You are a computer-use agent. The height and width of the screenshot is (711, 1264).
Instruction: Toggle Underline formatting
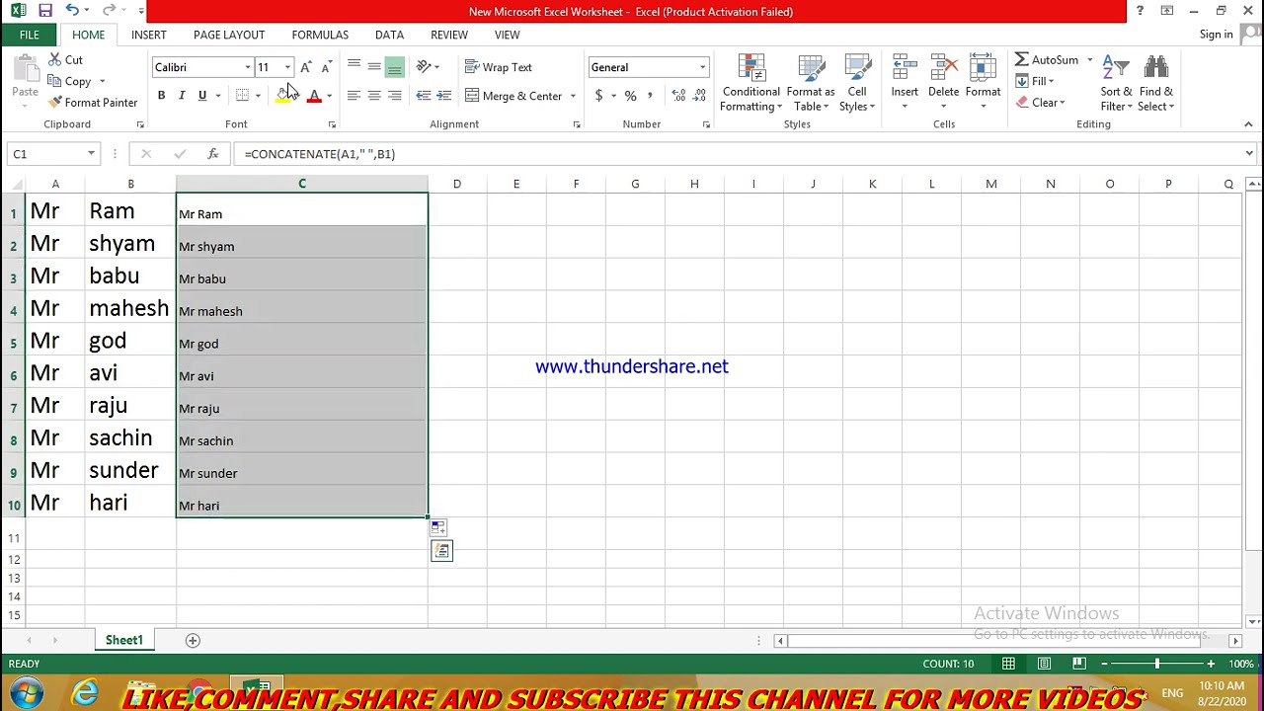pos(202,96)
